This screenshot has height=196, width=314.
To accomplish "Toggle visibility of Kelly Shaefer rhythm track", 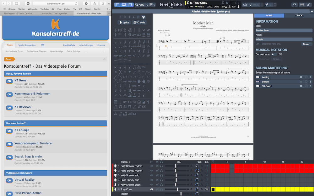I will click(152, 166).
